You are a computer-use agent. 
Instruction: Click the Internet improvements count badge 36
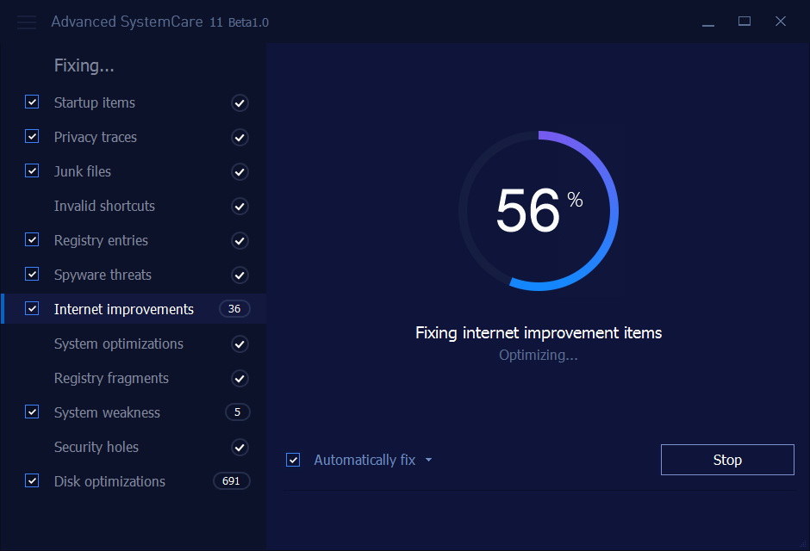234,309
